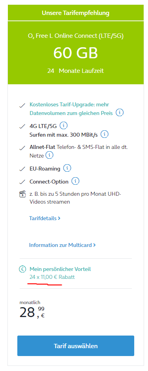This screenshot has width=148, height=371.
Task: Click the chevron after Tarifdetails
Action: tap(59, 218)
